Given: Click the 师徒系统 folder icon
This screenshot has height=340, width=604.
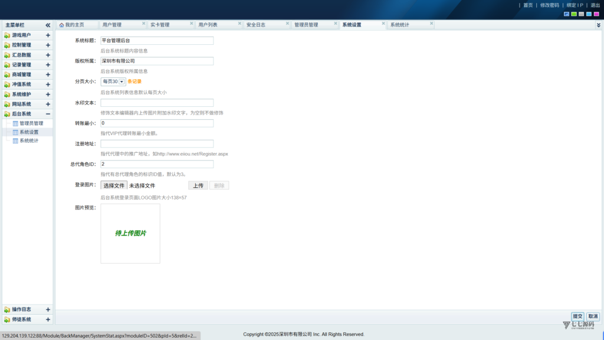Looking at the screenshot, I should [x=7, y=319].
